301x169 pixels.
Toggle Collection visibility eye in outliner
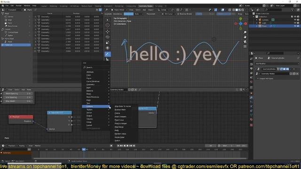point(295,17)
